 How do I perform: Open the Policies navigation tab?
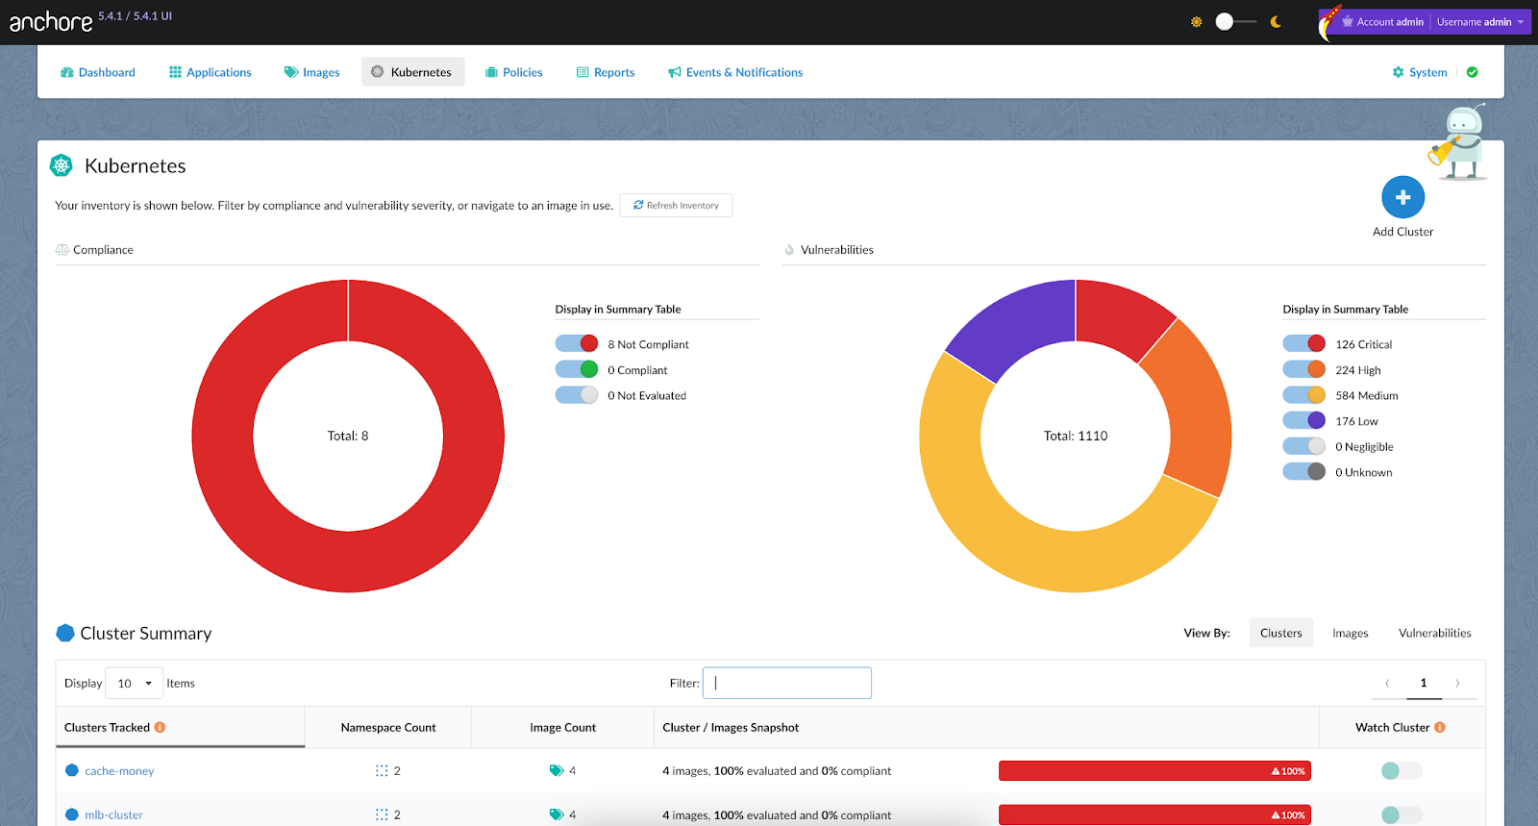point(514,72)
